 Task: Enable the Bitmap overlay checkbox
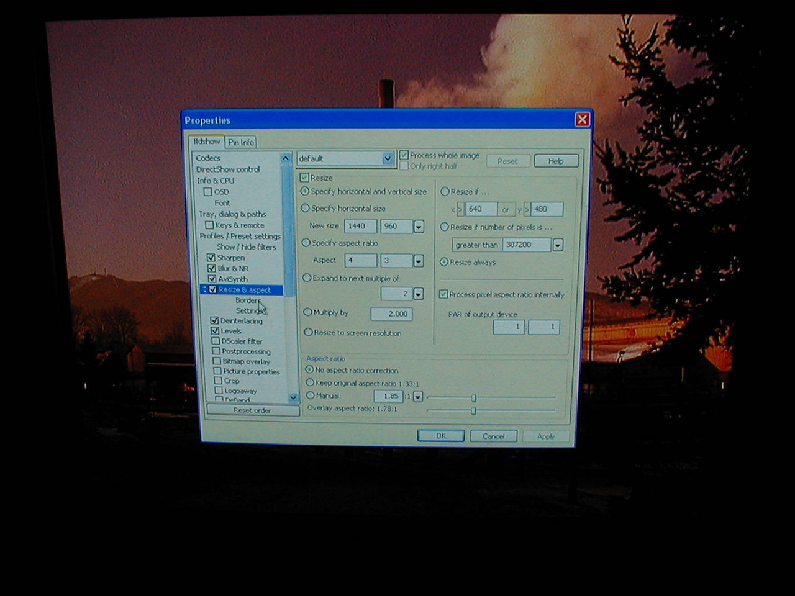(216, 361)
